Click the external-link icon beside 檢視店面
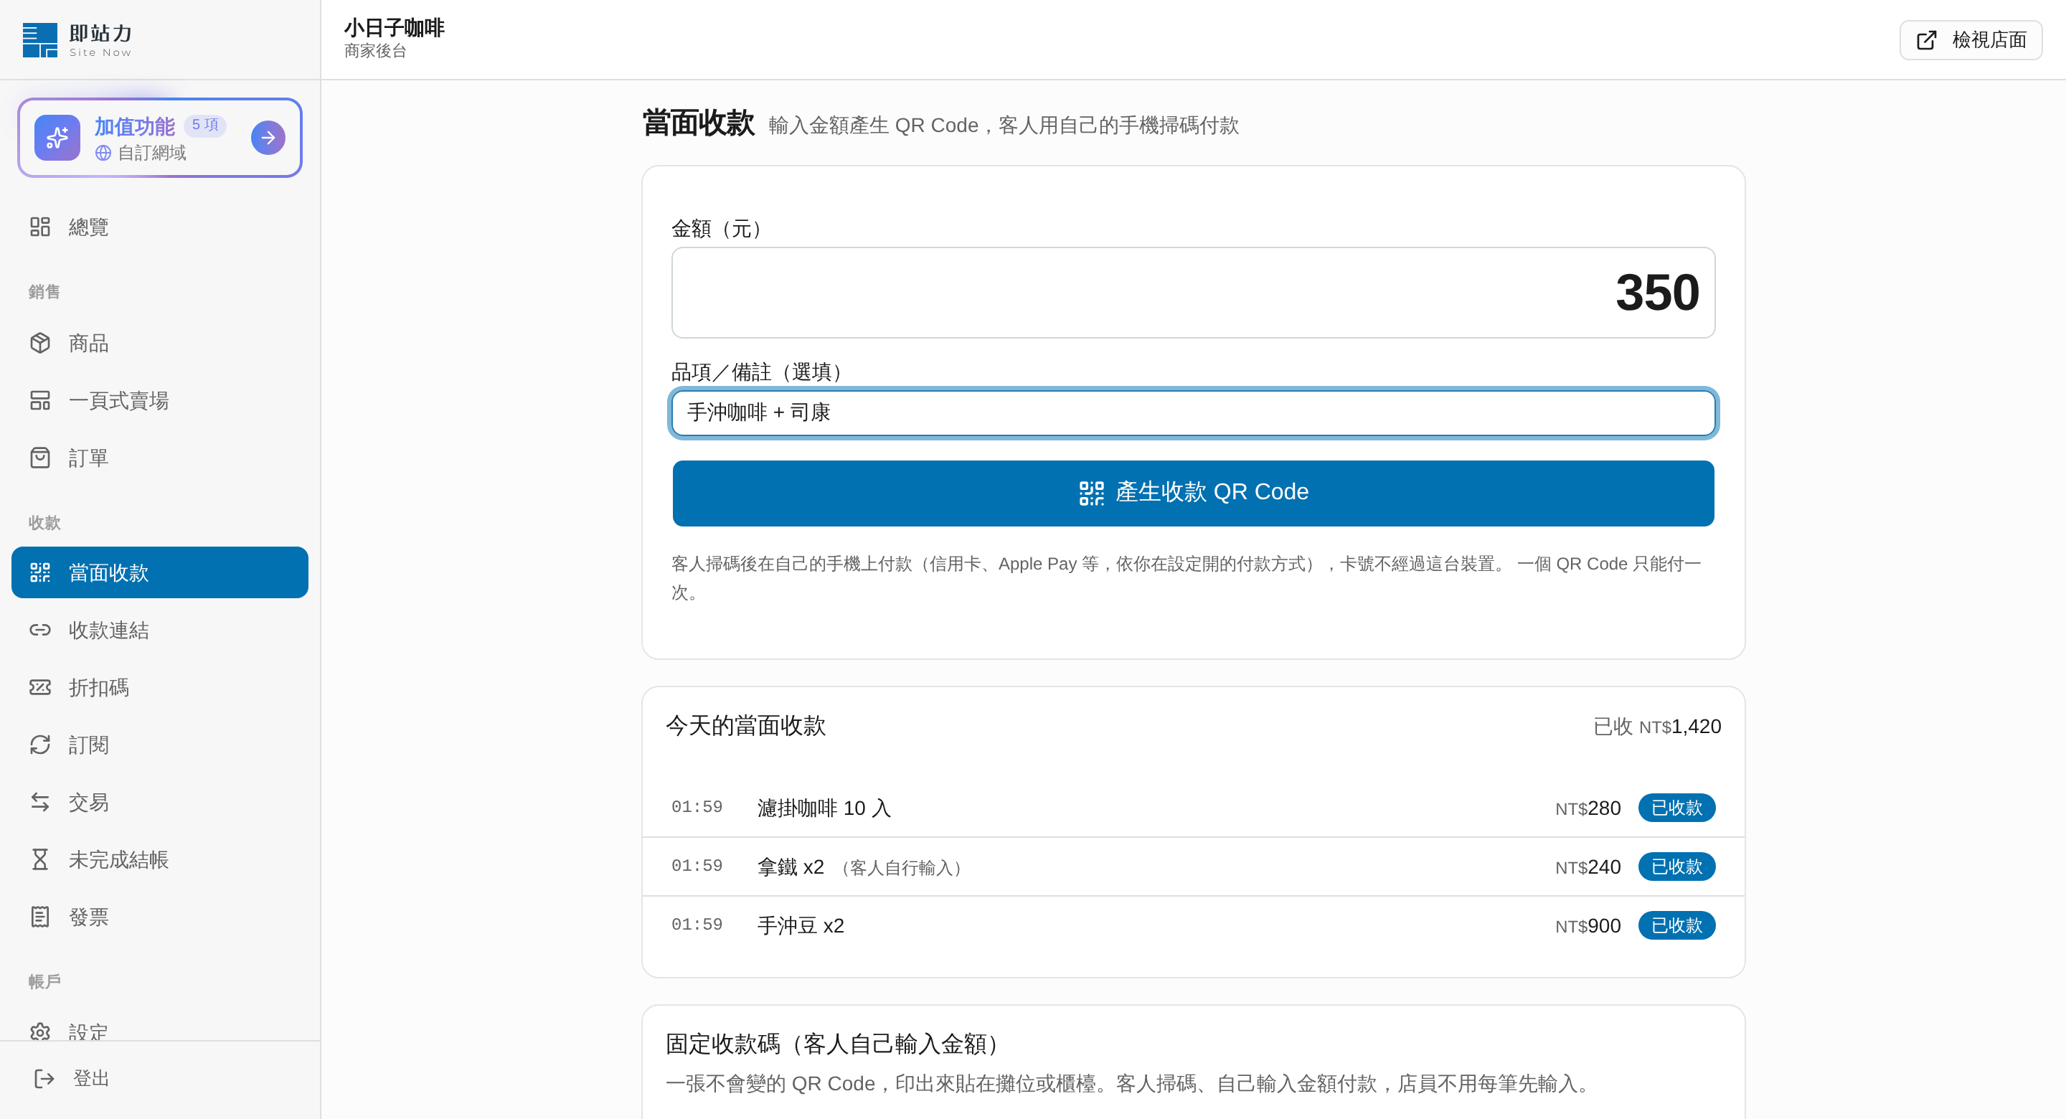This screenshot has width=2066, height=1119. coord(1926,40)
